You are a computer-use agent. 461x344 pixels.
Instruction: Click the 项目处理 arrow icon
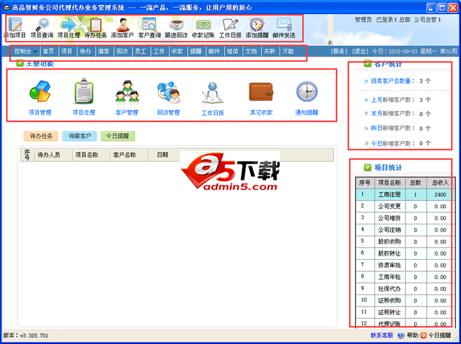click(69, 25)
